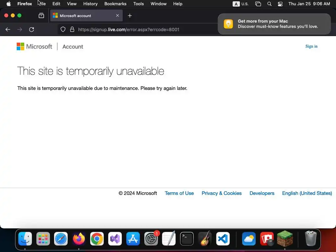Open the History menu

(91, 4)
